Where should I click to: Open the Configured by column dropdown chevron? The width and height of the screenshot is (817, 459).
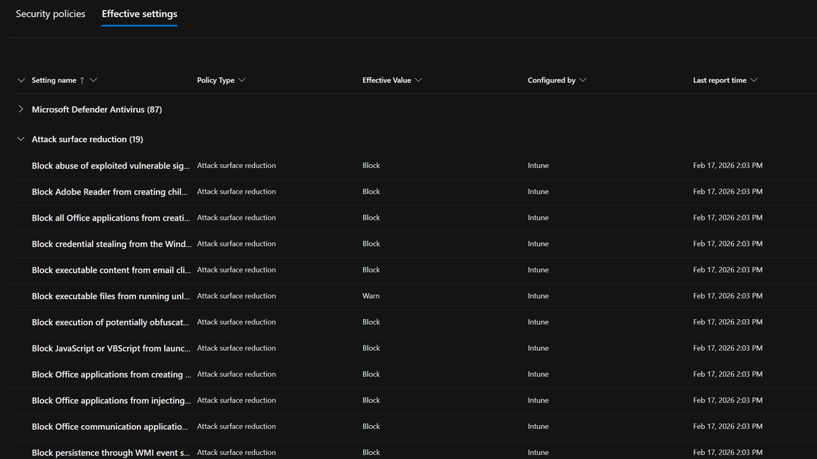pos(583,80)
